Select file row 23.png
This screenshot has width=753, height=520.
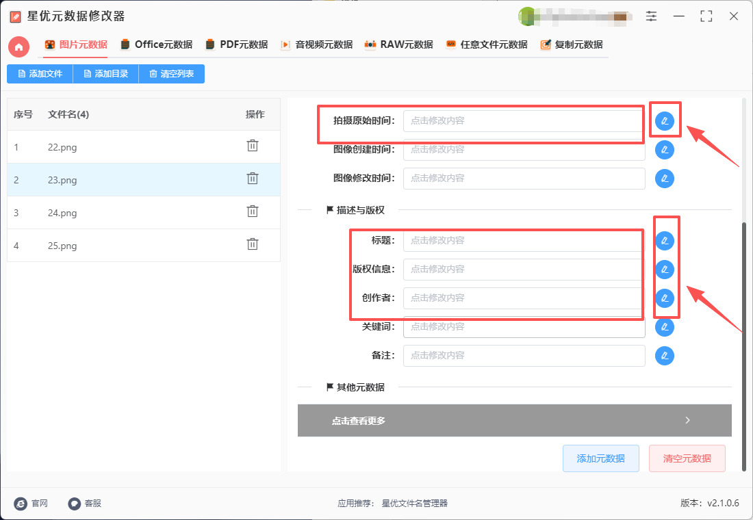[x=144, y=179]
